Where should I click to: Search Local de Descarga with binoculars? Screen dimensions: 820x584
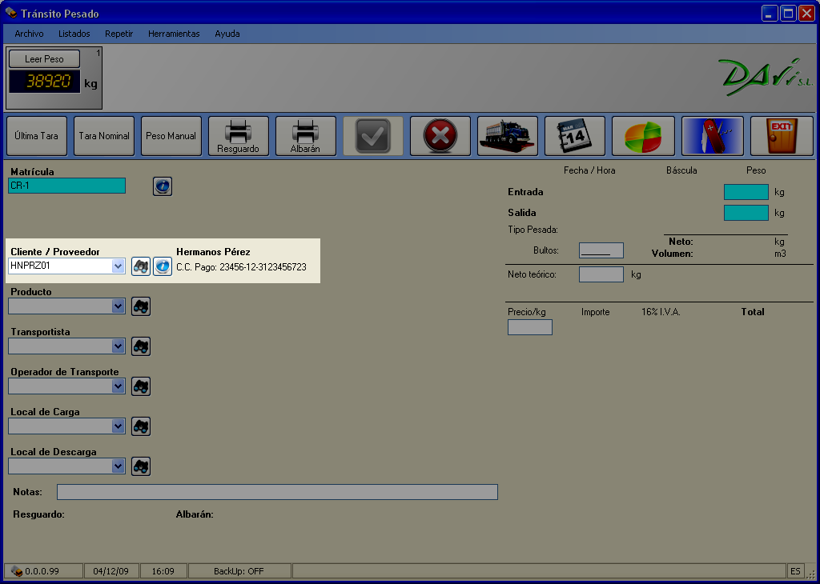(141, 466)
